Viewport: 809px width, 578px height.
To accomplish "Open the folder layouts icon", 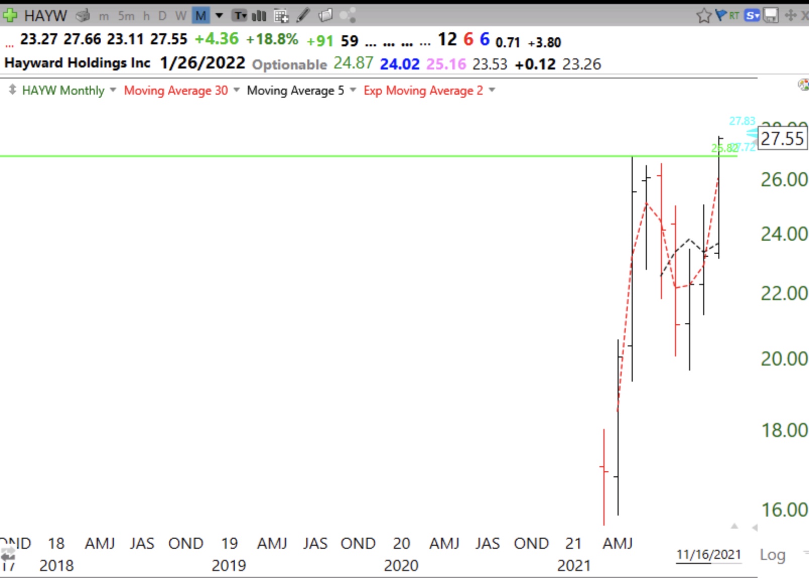I will click(325, 16).
